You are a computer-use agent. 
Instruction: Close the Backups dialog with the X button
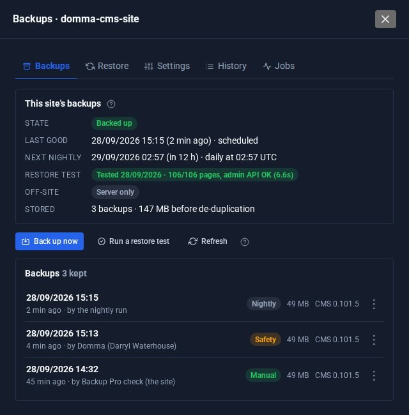coord(385,19)
